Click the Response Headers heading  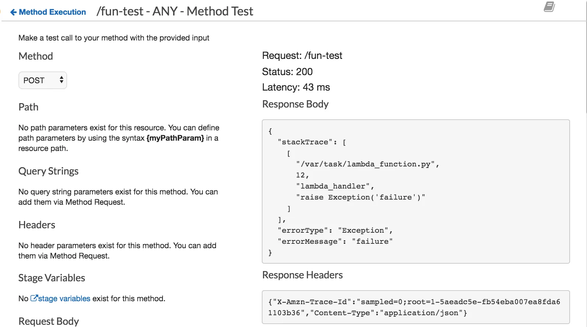(302, 275)
